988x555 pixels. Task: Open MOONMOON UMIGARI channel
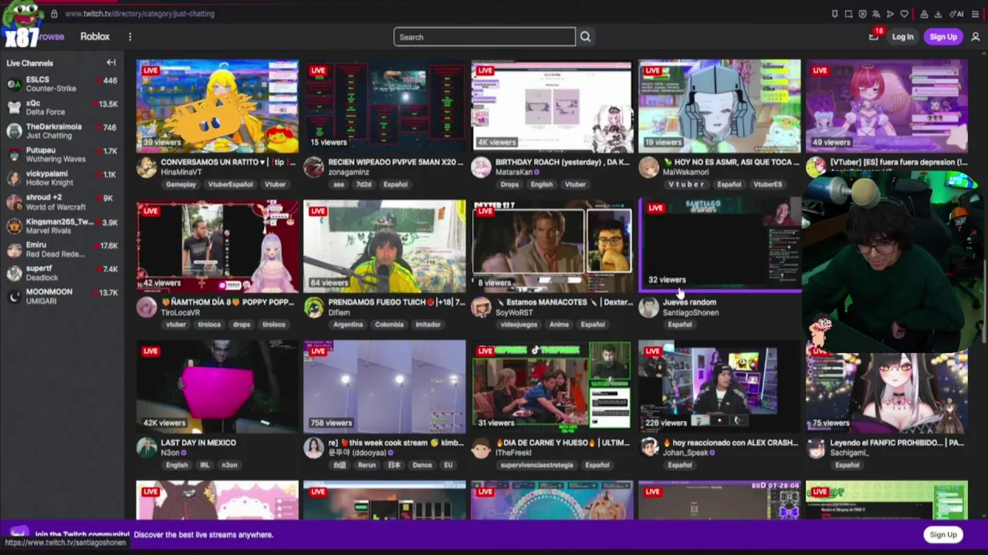pyautogui.click(x=62, y=297)
